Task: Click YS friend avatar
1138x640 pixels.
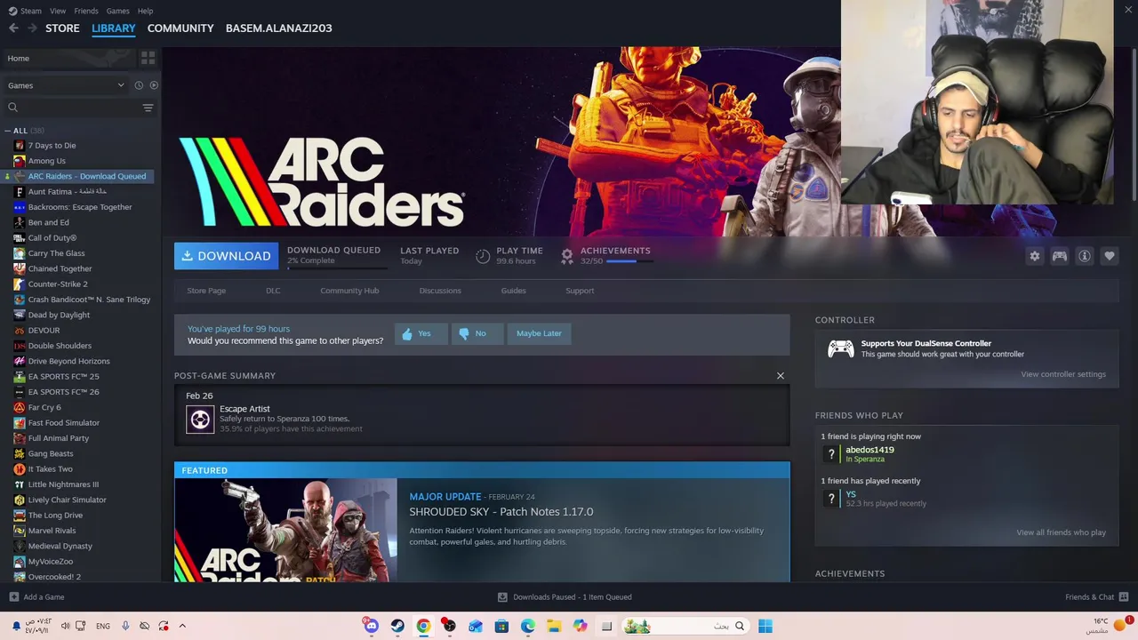Action: point(831,499)
